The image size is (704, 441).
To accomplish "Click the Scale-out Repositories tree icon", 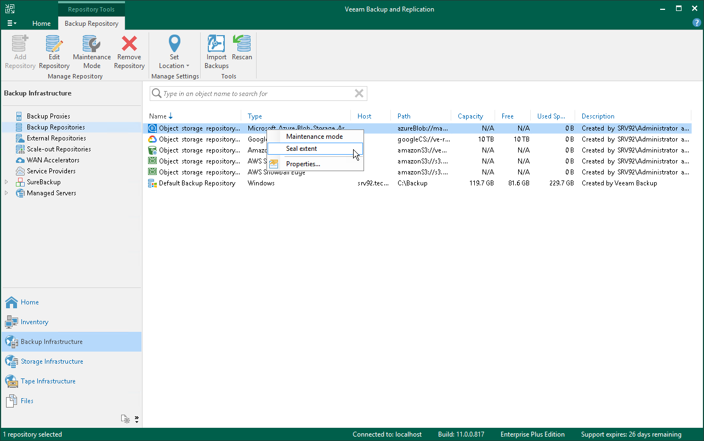I will pos(20,149).
